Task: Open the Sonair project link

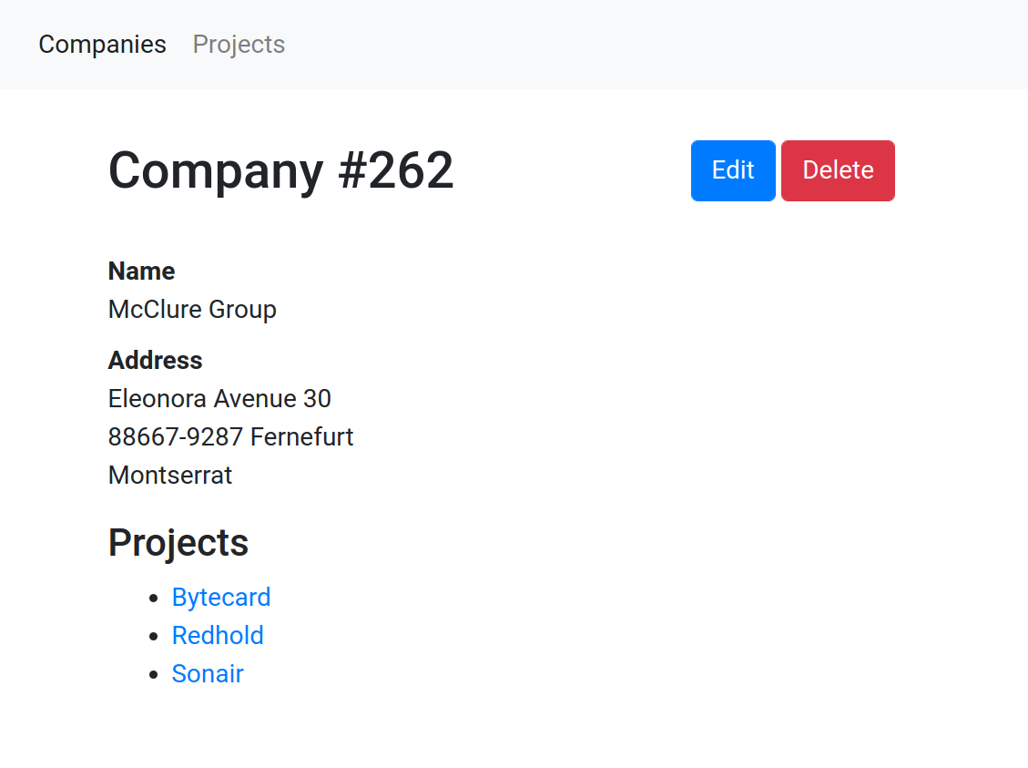Action: tap(208, 673)
